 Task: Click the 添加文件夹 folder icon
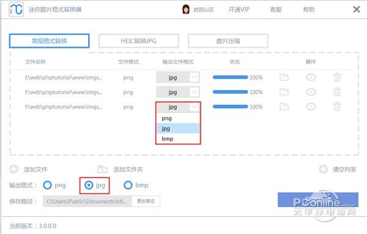(102, 169)
